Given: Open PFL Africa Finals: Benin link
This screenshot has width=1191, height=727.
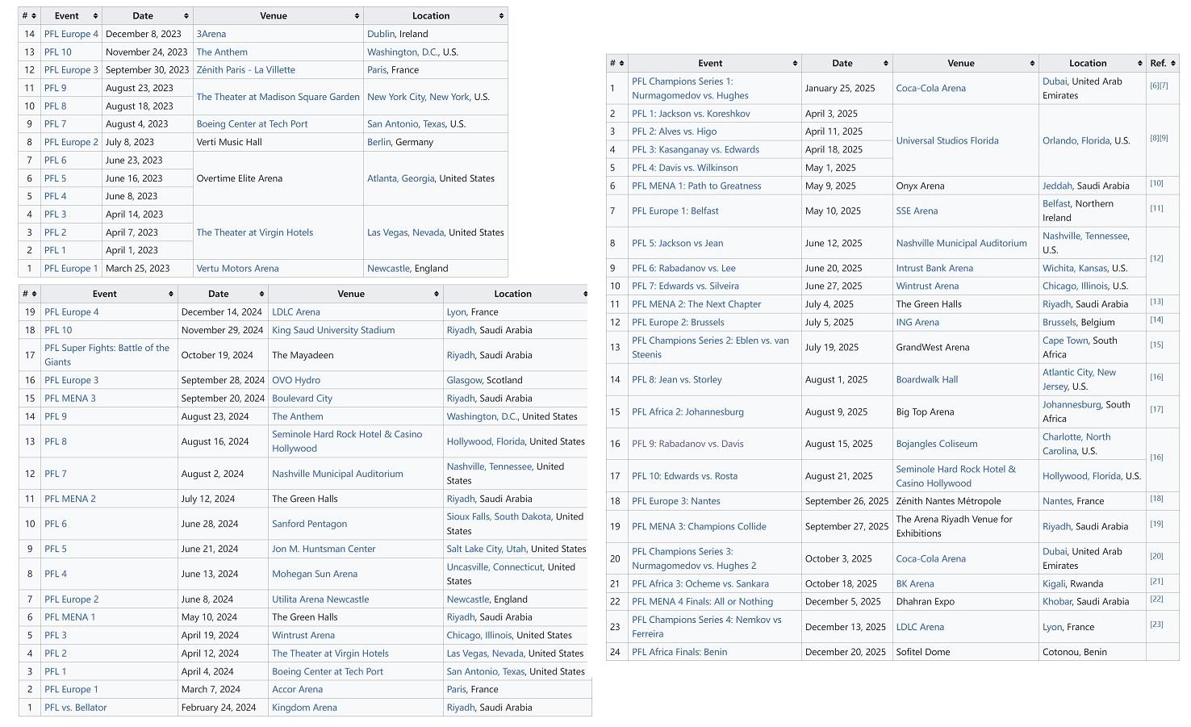Looking at the screenshot, I should (x=679, y=652).
